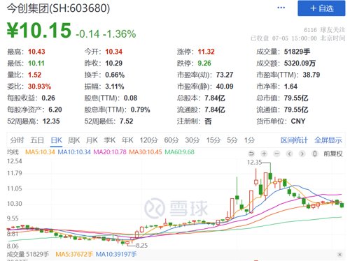This screenshot has height=261, width=350.
Task: Select the 月K monthly chart tab
Action: pyautogui.click(x=92, y=140)
